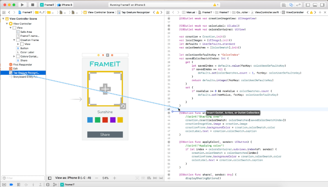Click the Sunshine color label on canvas

click(105, 112)
